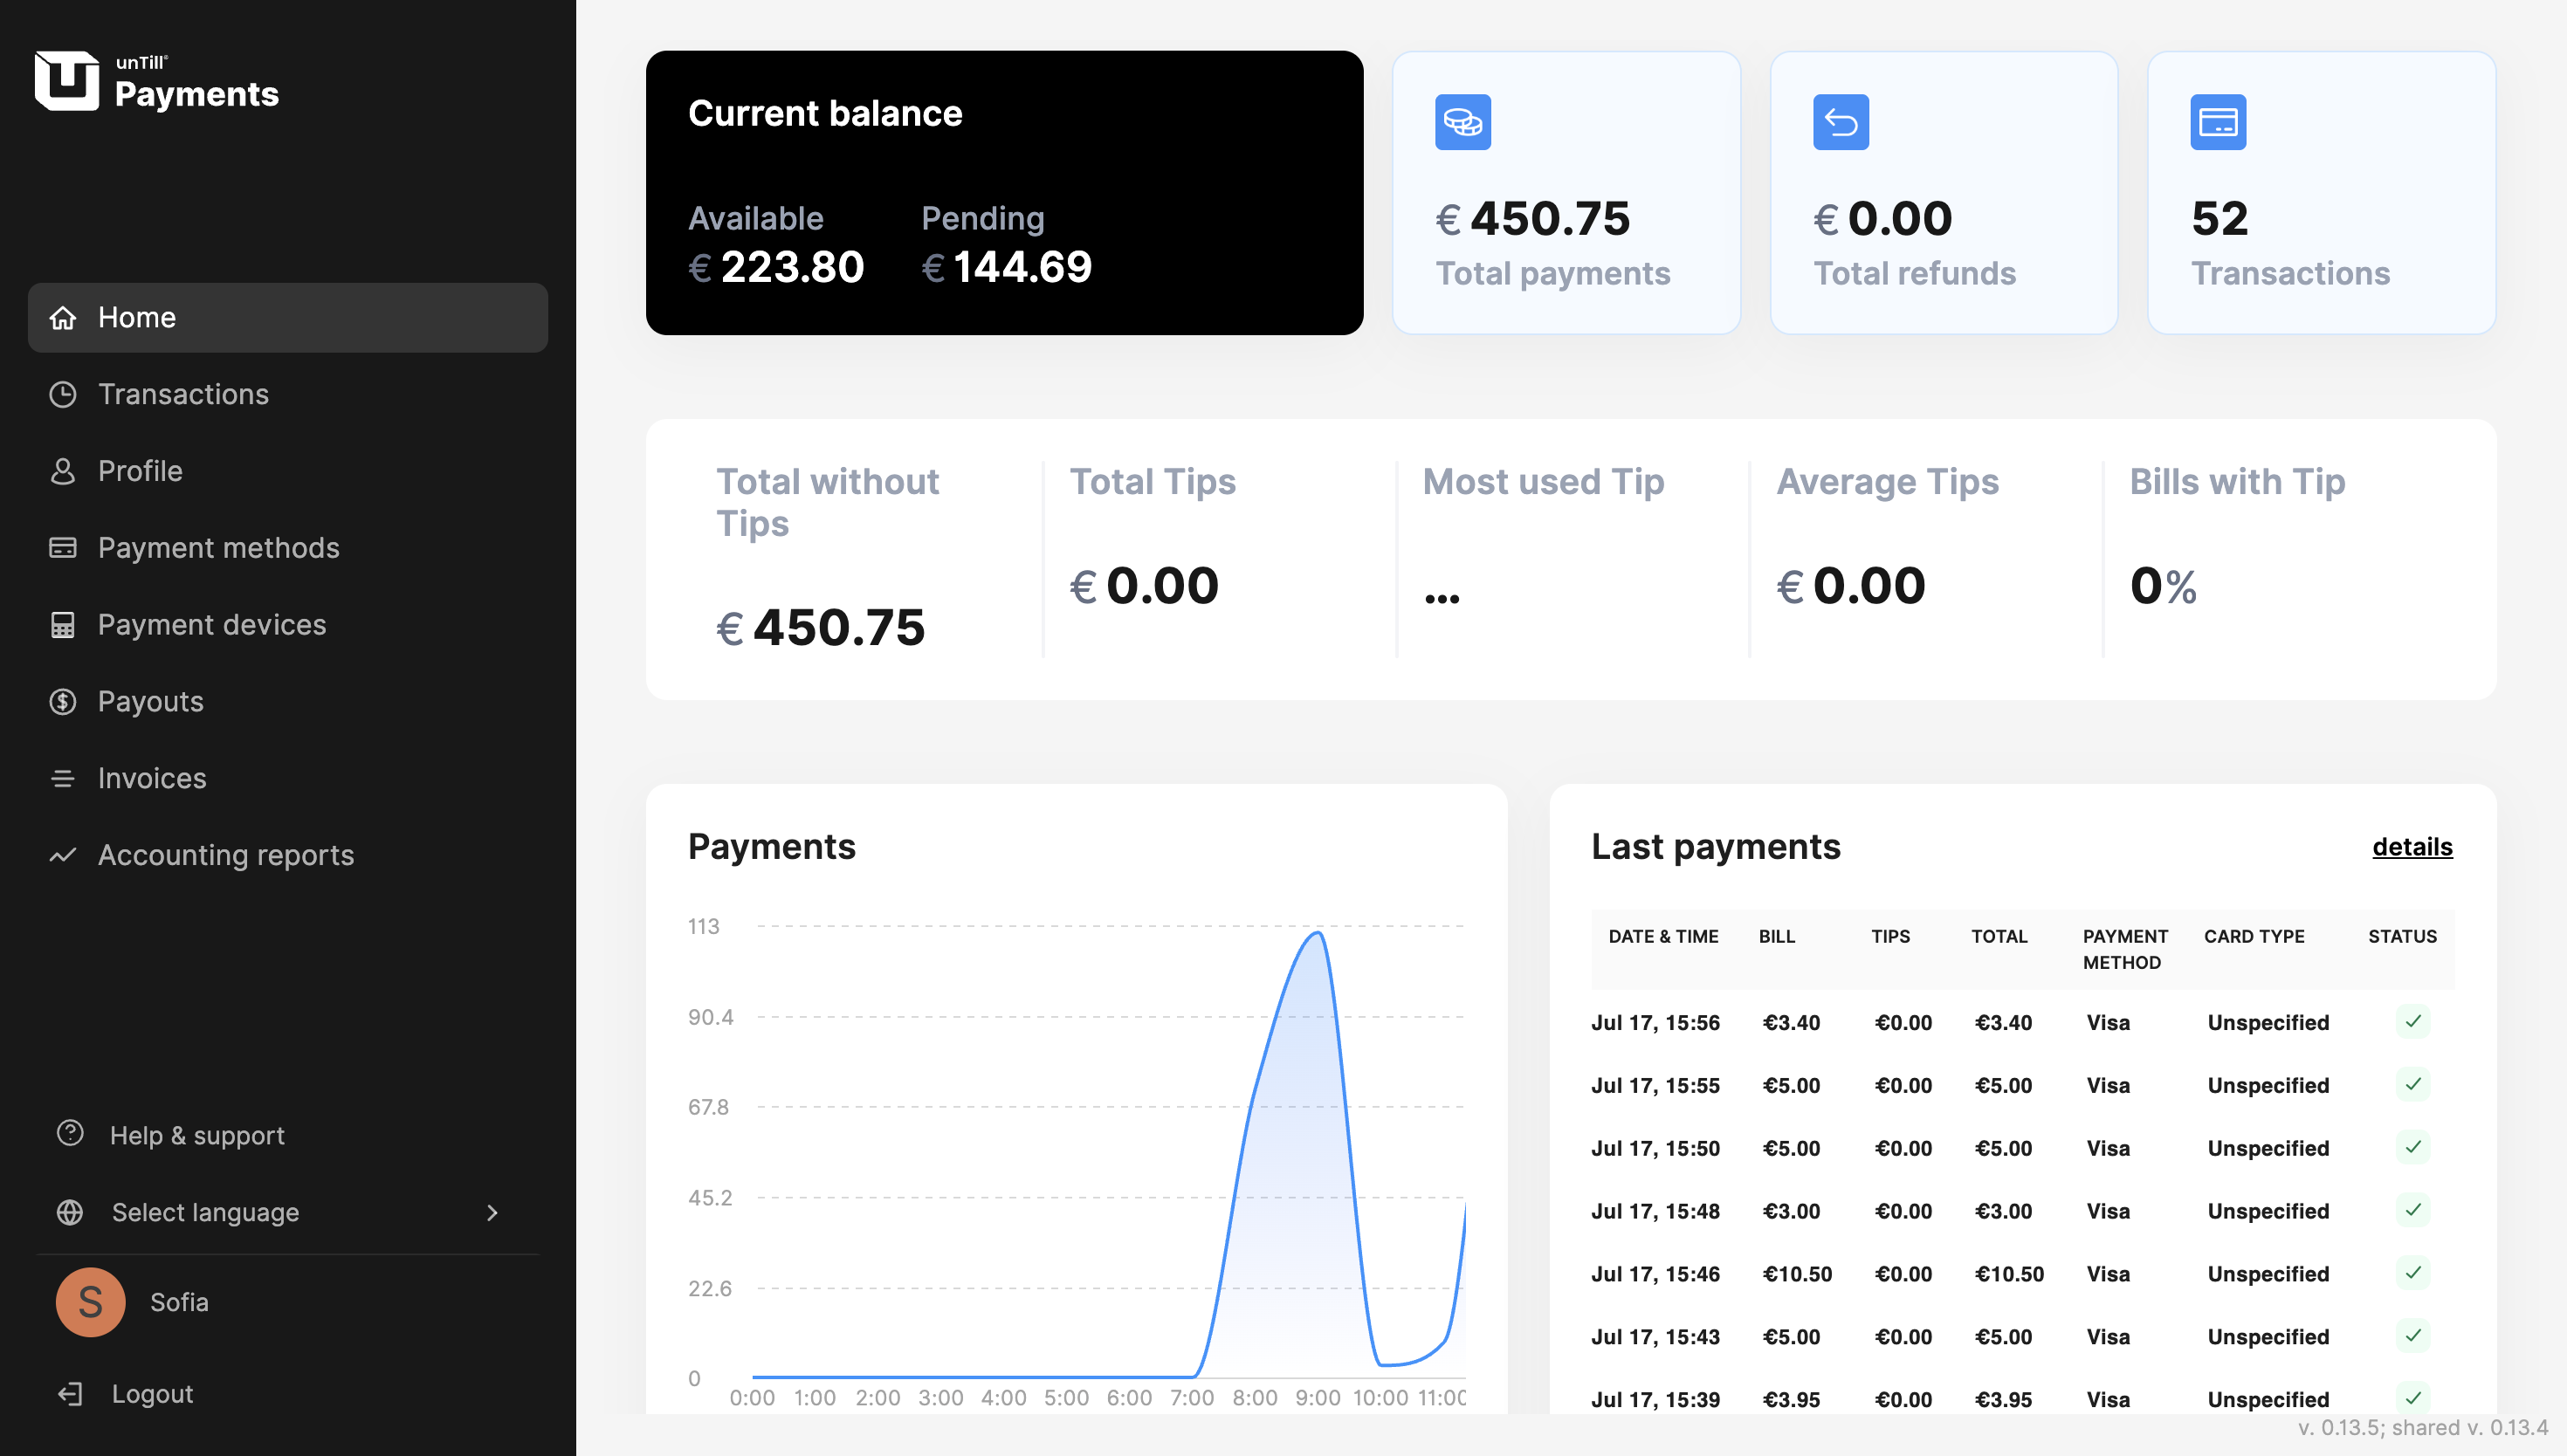Click the Sofia user name
The height and width of the screenshot is (1456, 2567).
(179, 1302)
